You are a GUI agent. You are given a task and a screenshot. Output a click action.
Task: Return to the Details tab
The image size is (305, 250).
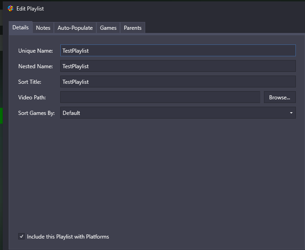pyautogui.click(x=21, y=27)
